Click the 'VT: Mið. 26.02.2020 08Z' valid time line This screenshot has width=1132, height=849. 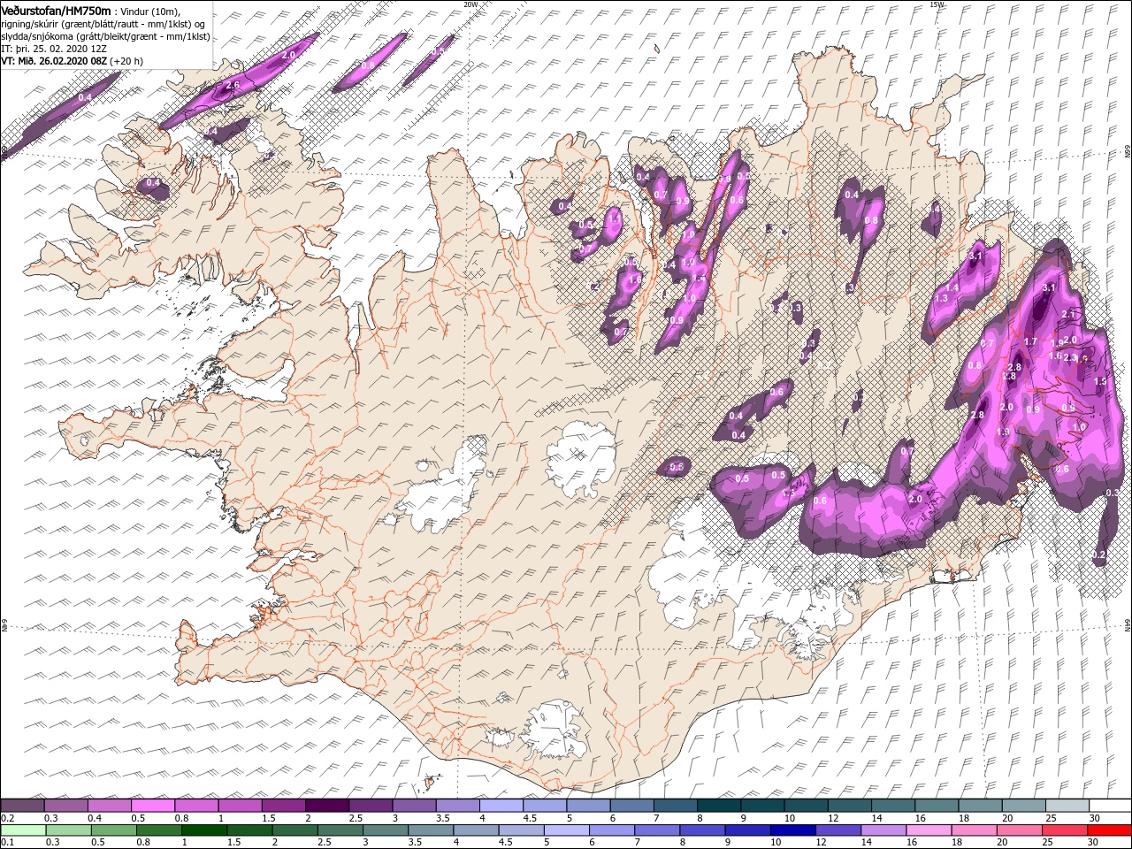pyautogui.click(x=54, y=61)
